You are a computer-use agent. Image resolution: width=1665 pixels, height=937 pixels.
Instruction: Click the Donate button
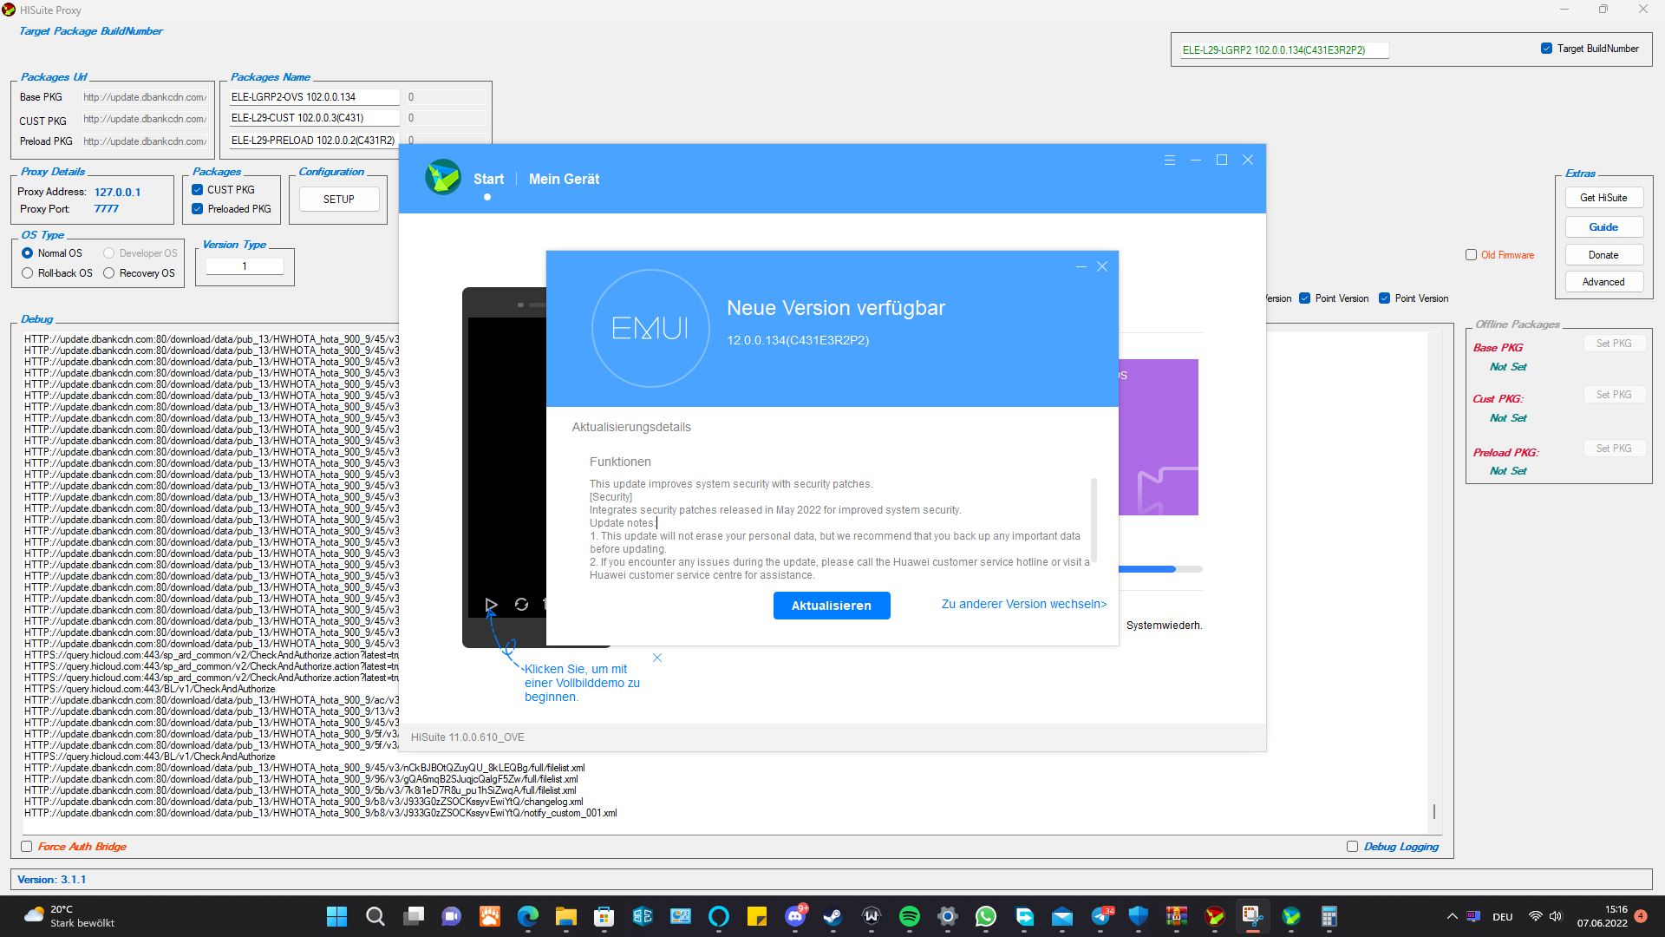(x=1603, y=255)
